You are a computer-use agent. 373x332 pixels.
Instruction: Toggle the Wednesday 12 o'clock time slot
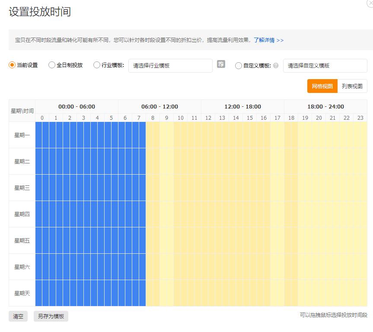point(208,187)
